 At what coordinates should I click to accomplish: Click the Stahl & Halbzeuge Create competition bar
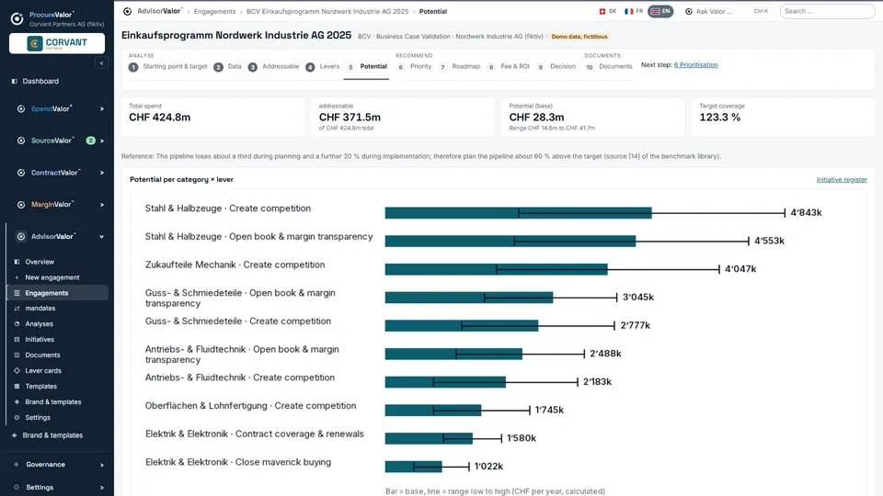(x=518, y=213)
